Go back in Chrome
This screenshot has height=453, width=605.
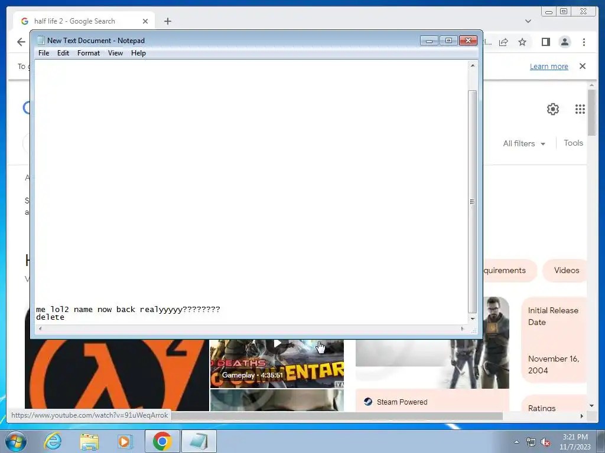pos(21,42)
